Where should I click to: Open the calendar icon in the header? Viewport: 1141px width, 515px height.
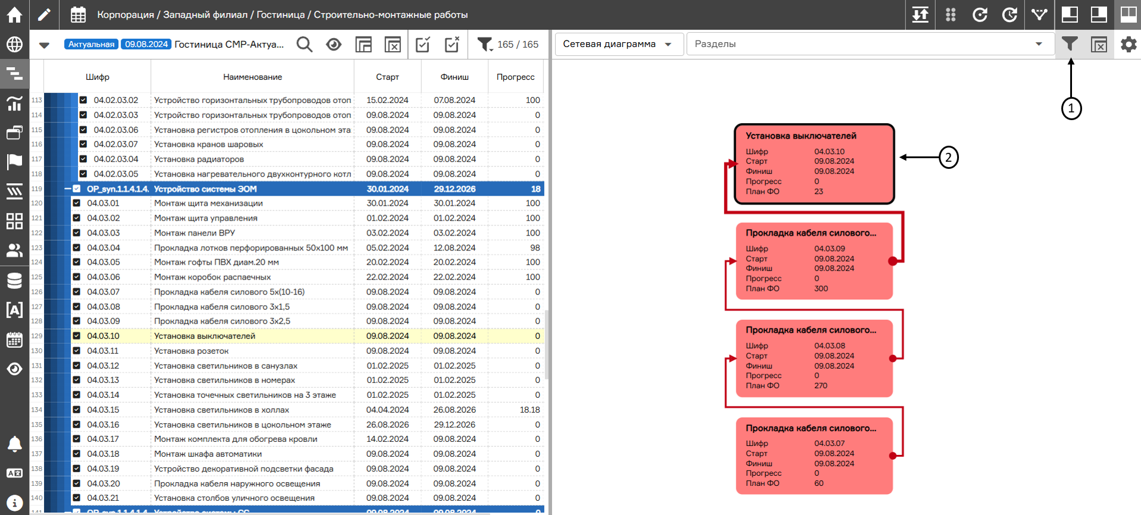point(78,14)
